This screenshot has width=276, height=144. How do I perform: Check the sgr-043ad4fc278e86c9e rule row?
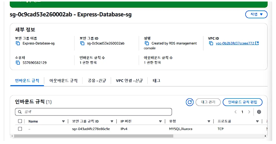coord(20,129)
